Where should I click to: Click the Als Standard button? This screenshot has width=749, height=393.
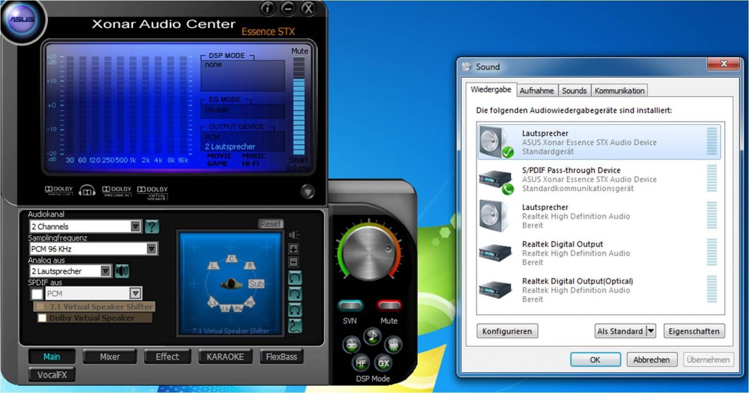tap(620, 331)
